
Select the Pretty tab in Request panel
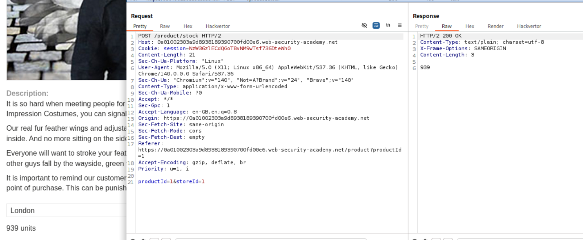point(140,26)
